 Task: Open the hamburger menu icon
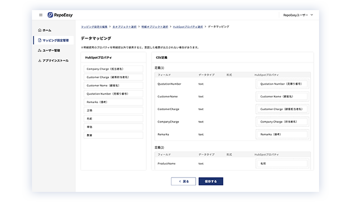(x=41, y=15)
